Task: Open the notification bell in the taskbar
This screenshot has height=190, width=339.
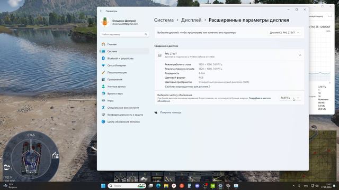Action: tap(334, 186)
